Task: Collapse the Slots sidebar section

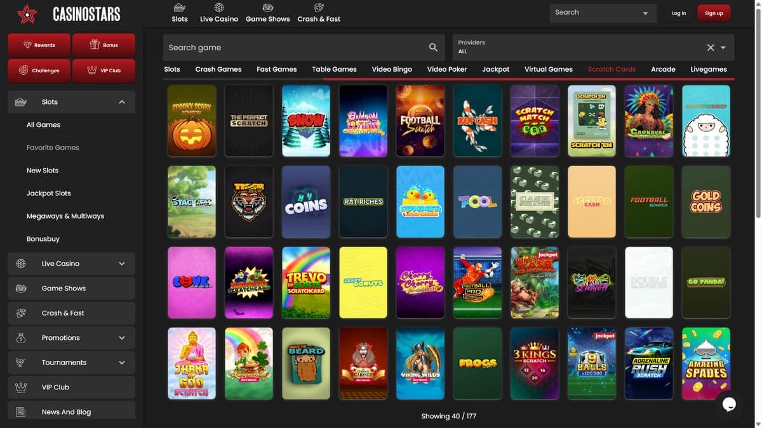Action: tap(122, 102)
